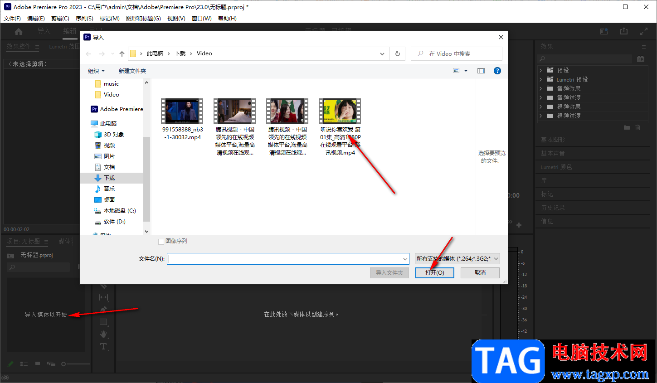Open view options dropdown arrow in dialog

[x=466, y=71]
